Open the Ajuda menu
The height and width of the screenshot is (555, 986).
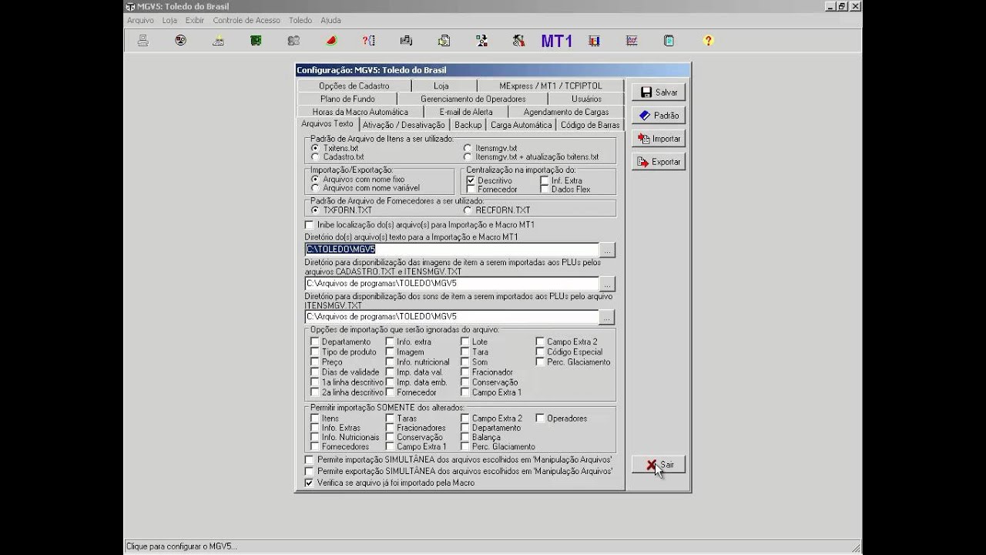pyautogui.click(x=330, y=20)
